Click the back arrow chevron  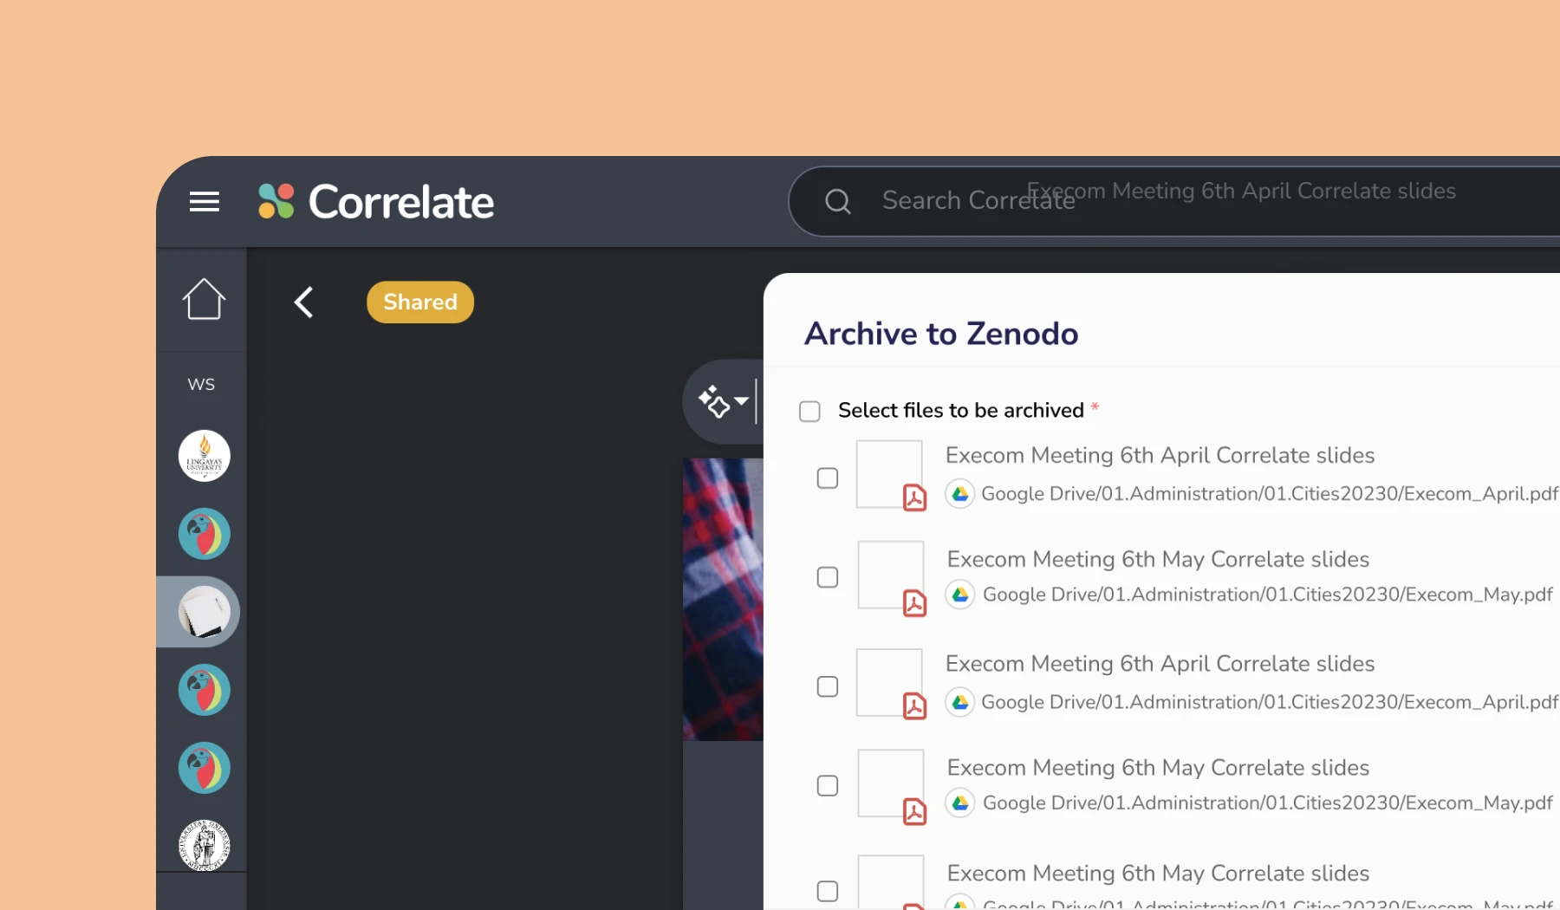[x=303, y=302]
